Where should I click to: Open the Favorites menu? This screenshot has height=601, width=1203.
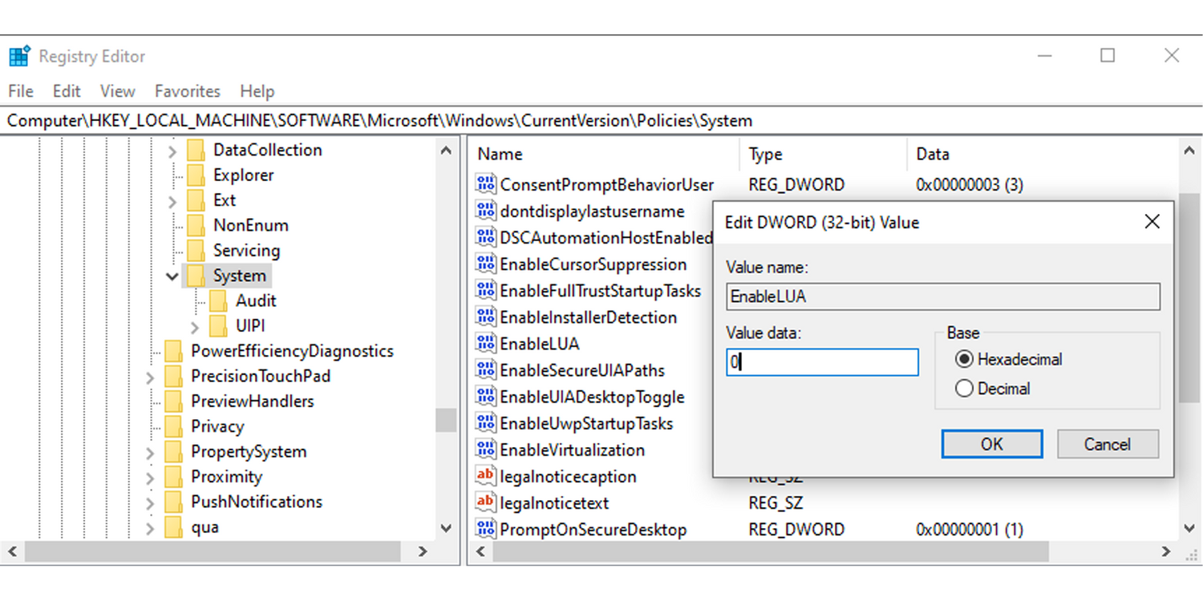click(188, 91)
